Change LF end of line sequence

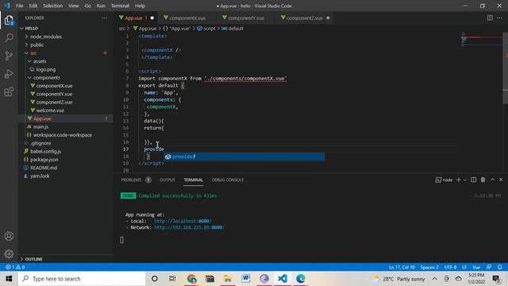[464, 267]
